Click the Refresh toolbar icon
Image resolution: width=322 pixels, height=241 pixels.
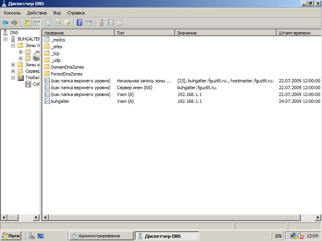click(58, 23)
